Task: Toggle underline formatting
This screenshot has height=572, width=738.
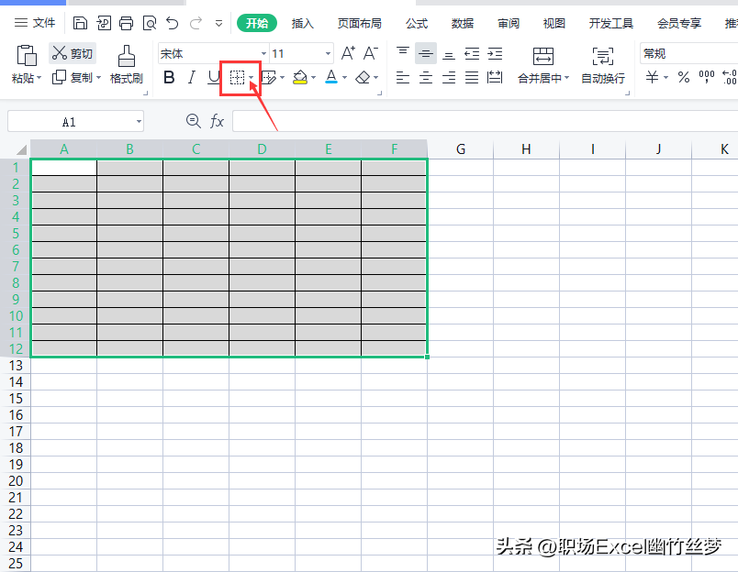Action: (214, 77)
